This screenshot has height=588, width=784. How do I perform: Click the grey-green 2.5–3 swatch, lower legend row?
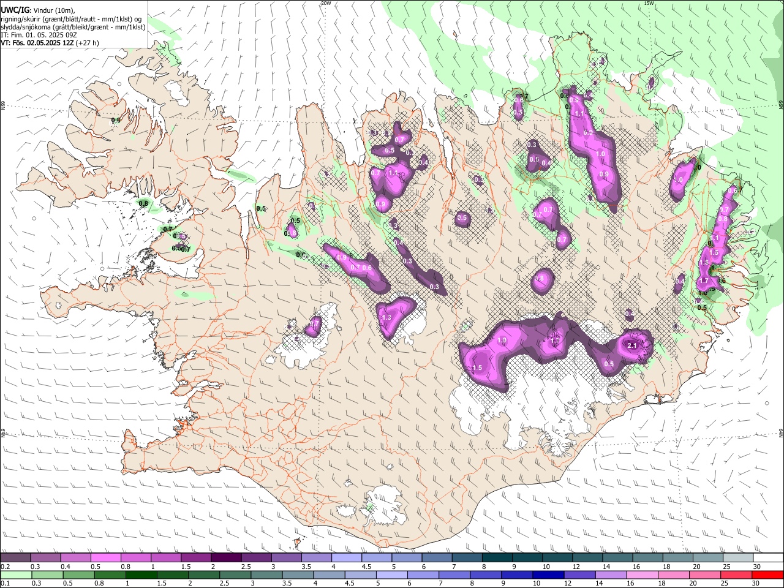(x=235, y=575)
